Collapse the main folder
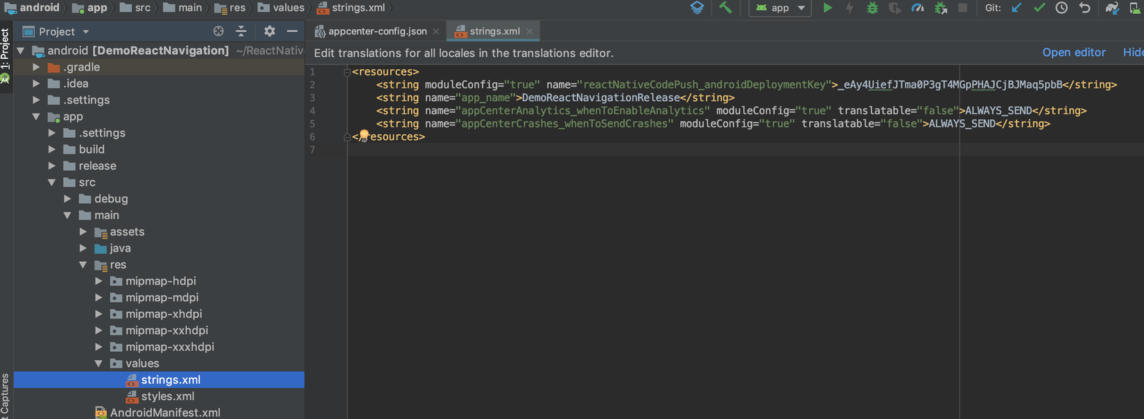The height and width of the screenshot is (419, 1144). point(67,215)
